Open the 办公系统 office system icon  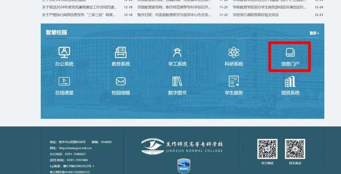click(64, 56)
